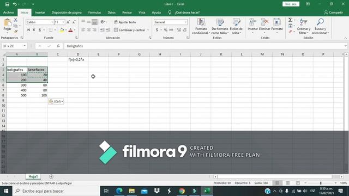Apply the red font color A

click(x=70, y=30)
